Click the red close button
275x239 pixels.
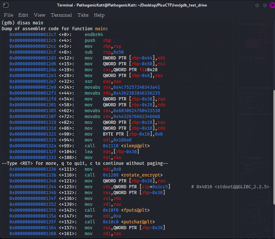click(x=272, y=5)
